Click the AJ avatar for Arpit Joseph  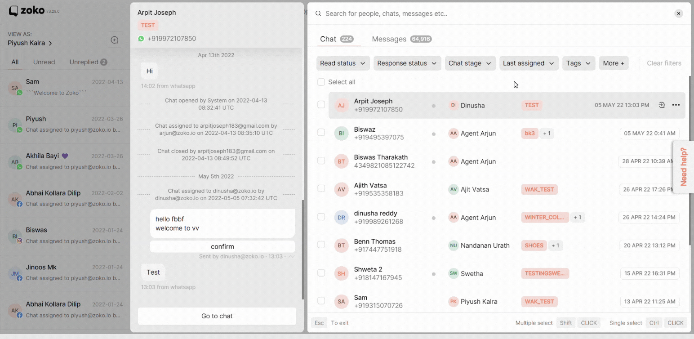point(341,105)
